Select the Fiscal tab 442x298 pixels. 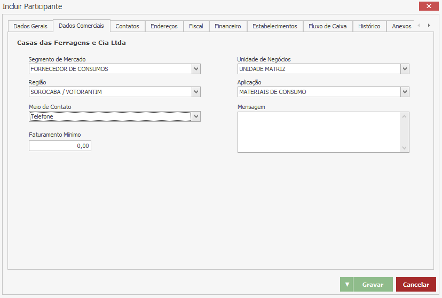pyautogui.click(x=196, y=26)
